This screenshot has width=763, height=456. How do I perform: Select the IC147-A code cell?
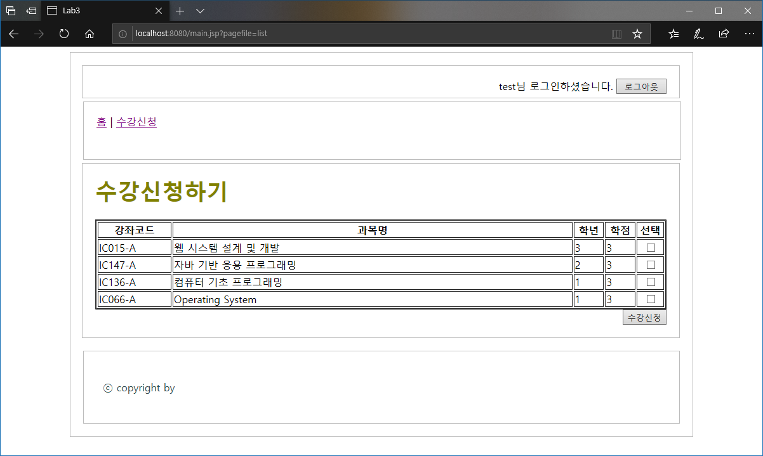click(135, 264)
